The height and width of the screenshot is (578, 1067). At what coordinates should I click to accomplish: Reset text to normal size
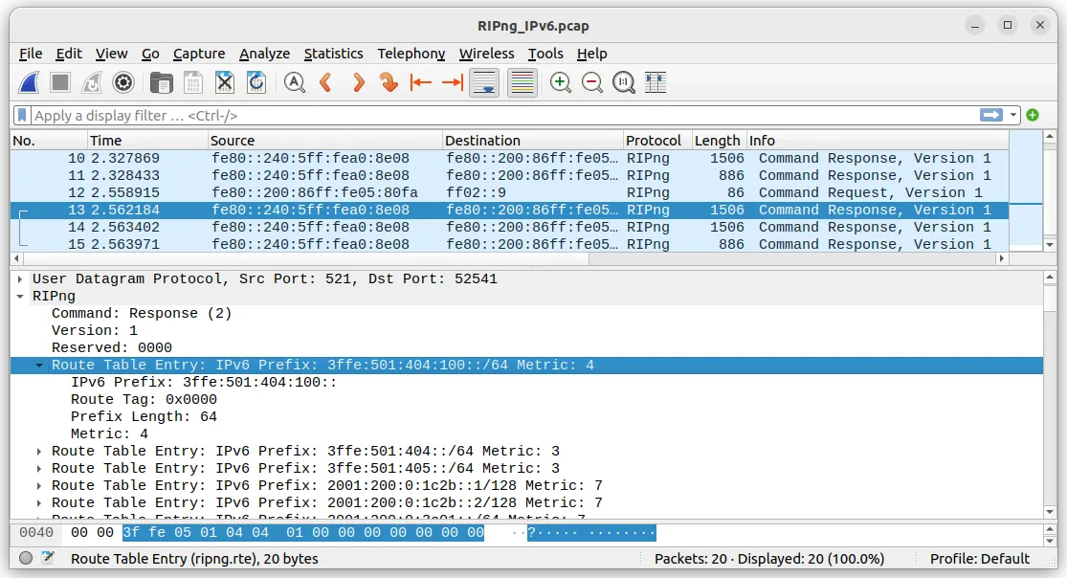tap(623, 83)
